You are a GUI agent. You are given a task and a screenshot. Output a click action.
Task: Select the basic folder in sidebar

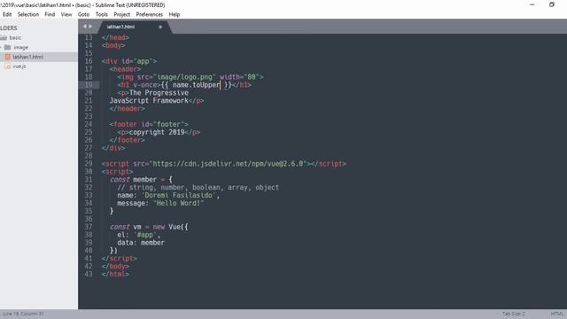[x=15, y=37]
